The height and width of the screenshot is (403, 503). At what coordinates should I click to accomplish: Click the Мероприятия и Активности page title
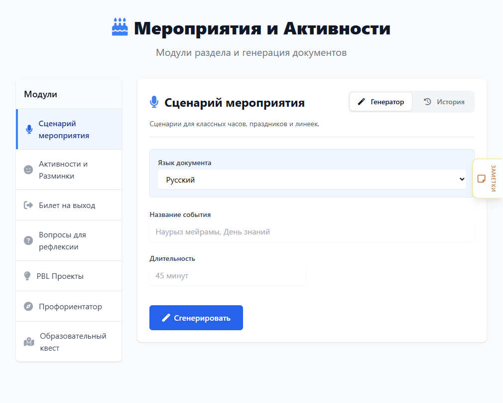click(262, 28)
